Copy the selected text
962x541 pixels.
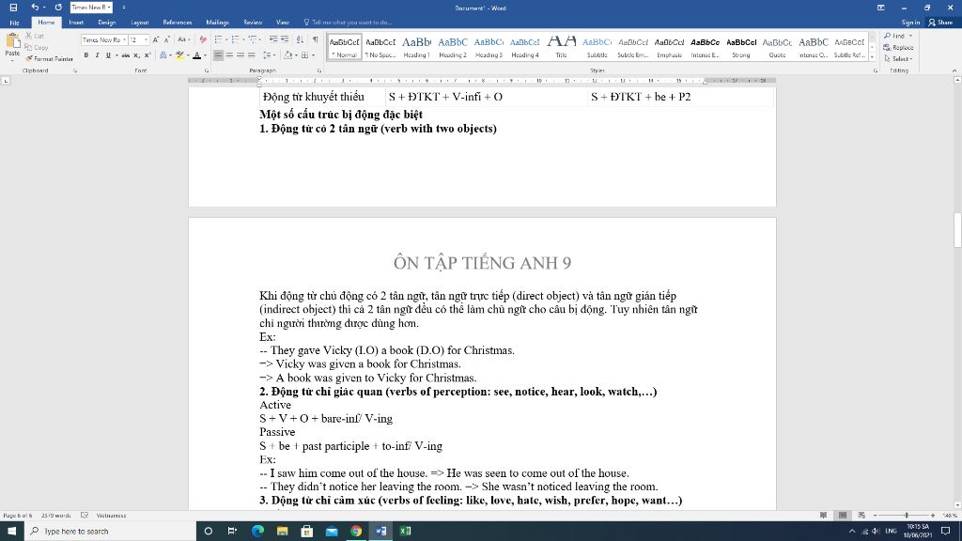pos(37,47)
